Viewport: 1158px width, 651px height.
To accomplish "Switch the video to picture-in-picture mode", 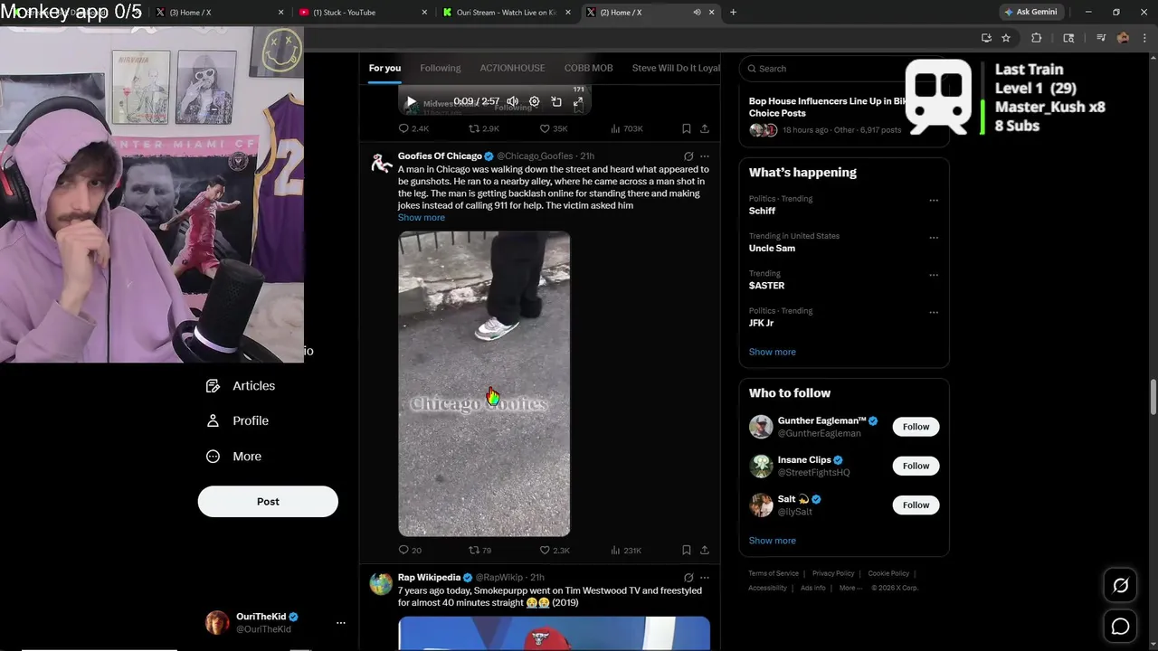I will (556, 102).
